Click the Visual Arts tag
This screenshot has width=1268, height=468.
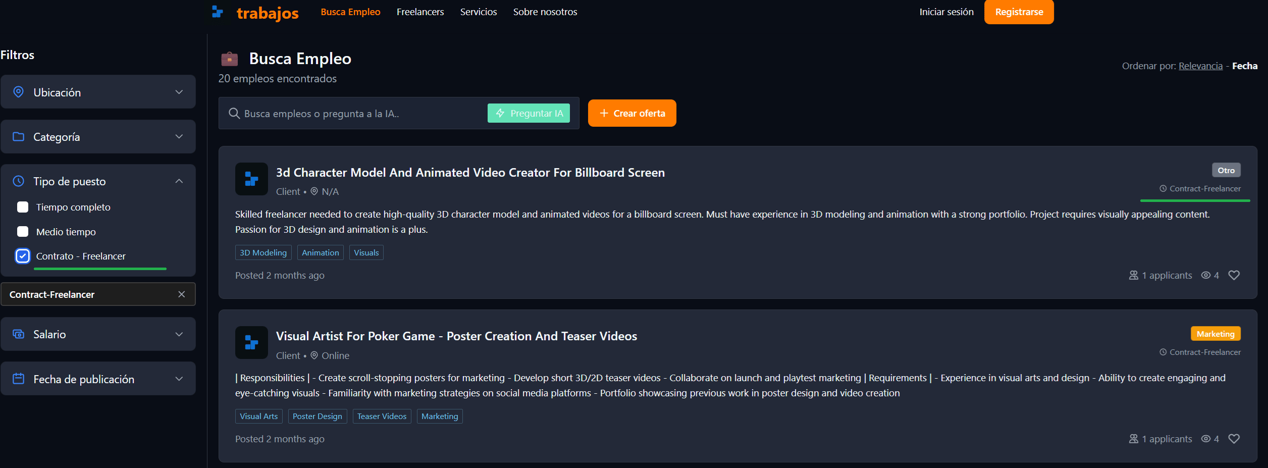[259, 416]
